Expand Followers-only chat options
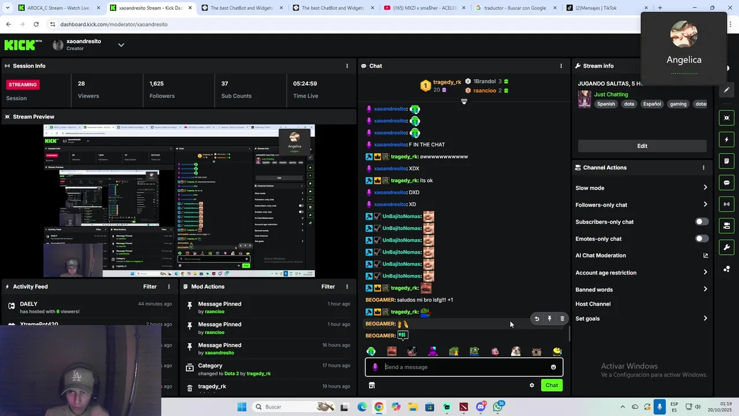Viewport: 739px width, 416px height. pos(705,205)
